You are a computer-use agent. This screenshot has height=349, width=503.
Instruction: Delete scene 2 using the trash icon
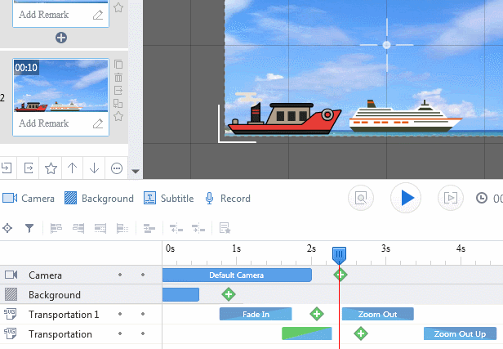click(118, 77)
